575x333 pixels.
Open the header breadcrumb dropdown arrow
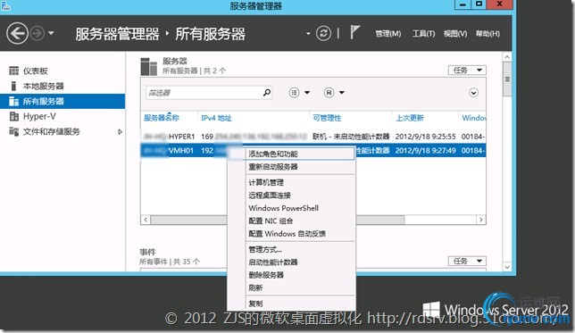tap(308, 34)
